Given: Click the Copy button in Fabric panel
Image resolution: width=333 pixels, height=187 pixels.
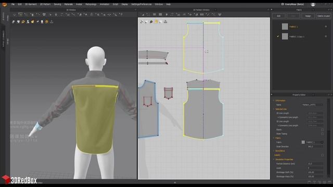Looking at the screenshot, I should [x=293, y=16].
